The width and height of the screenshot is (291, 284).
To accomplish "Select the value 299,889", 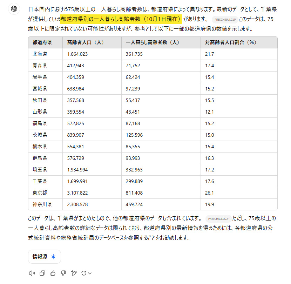I will (134, 181).
